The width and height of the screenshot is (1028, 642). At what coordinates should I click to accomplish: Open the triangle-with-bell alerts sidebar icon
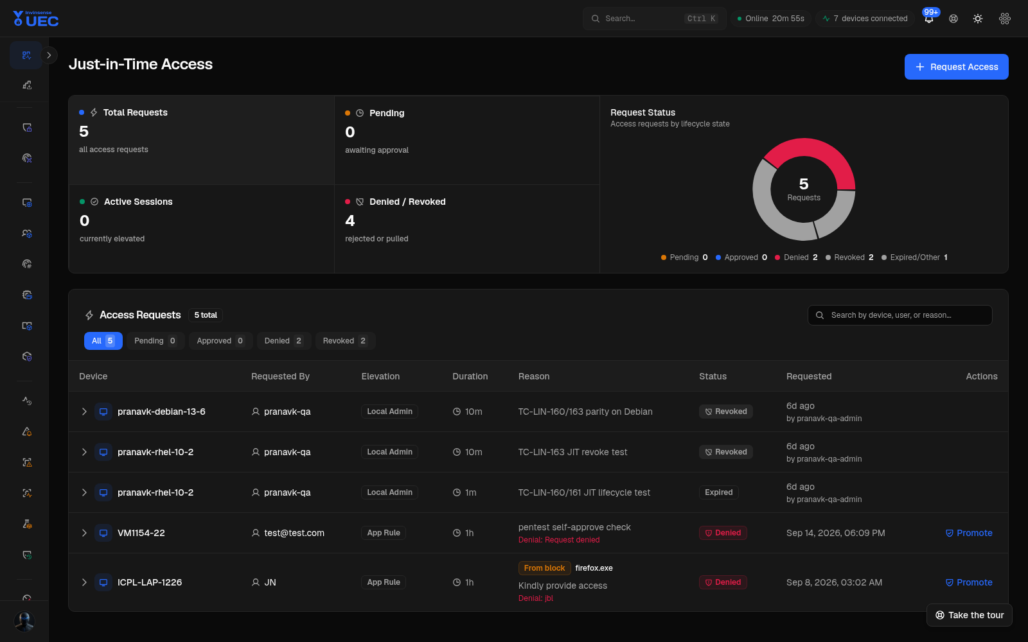pyautogui.click(x=26, y=431)
